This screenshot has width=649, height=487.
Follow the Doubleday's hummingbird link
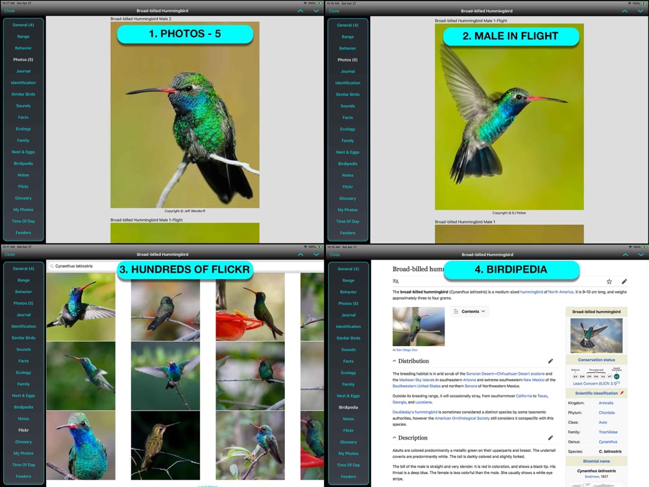[x=415, y=412]
